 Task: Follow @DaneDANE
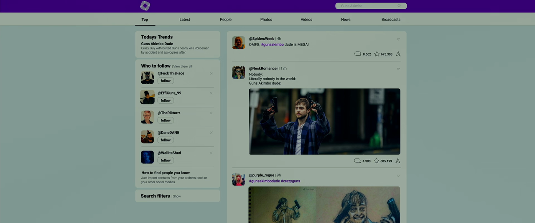(x=166, y=140)
